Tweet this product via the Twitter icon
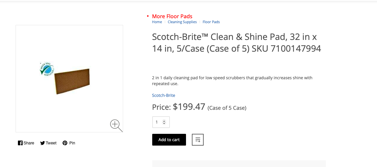 (48, 143)
